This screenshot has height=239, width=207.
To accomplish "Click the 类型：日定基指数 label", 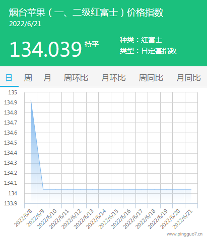I will coord(148,51).
